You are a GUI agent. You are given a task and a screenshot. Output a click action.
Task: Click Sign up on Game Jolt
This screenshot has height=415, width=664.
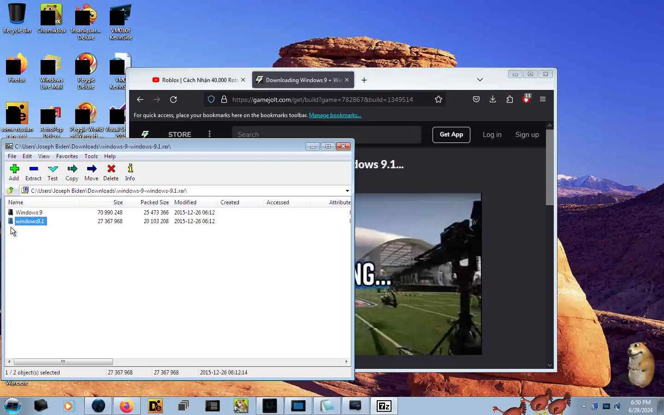click(x=527, y=135)
